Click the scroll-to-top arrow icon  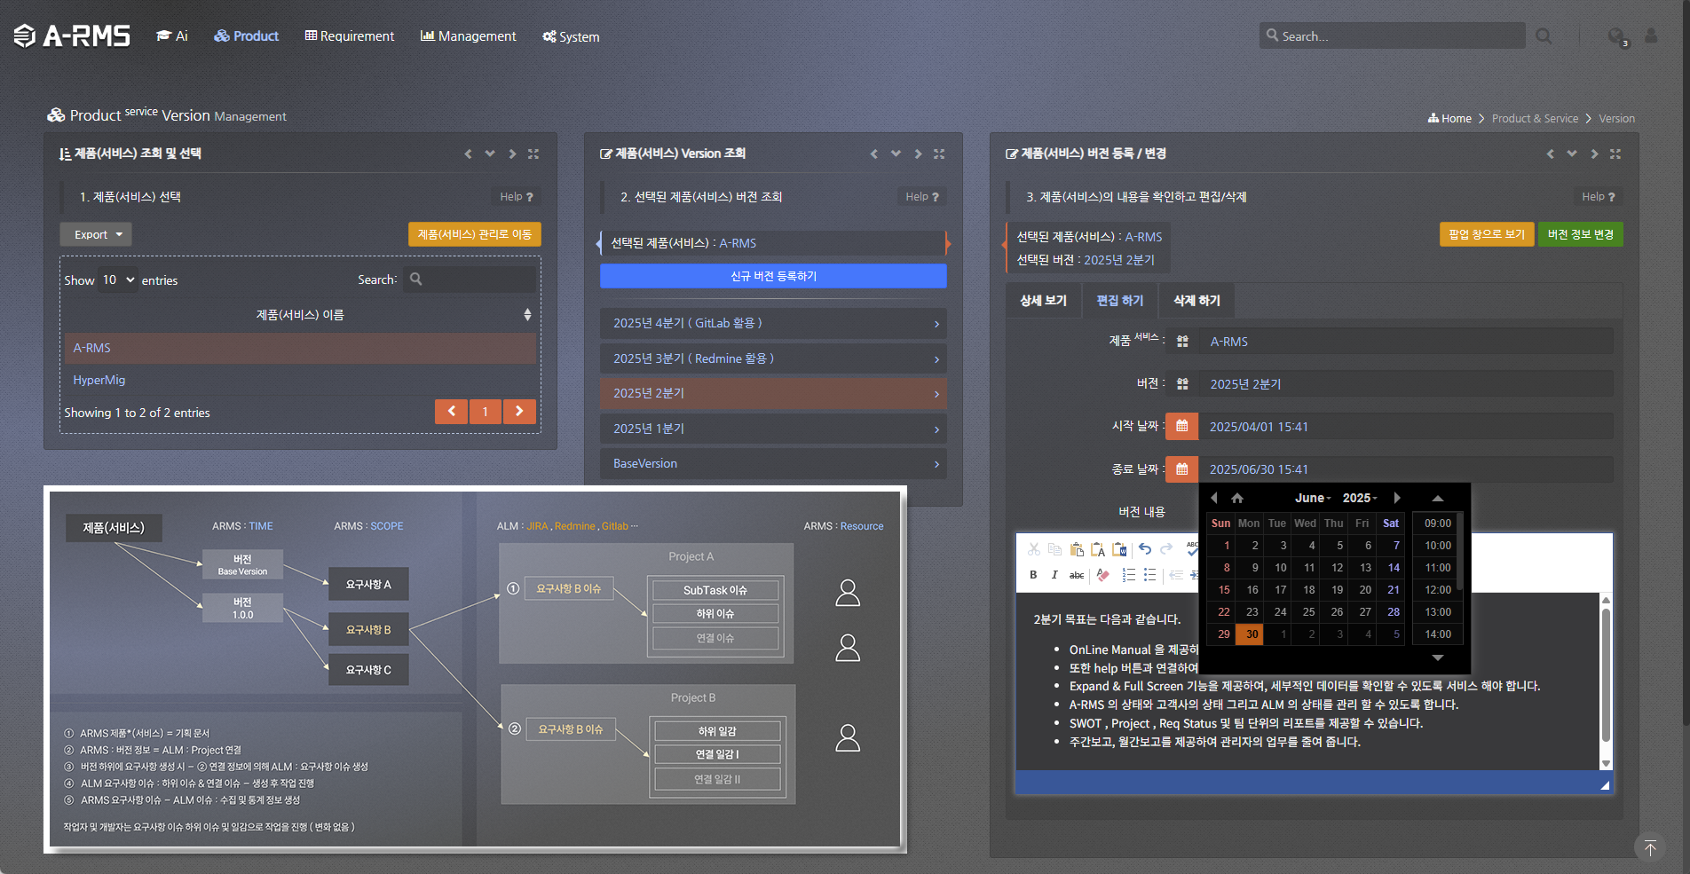tap(1649, 847)
